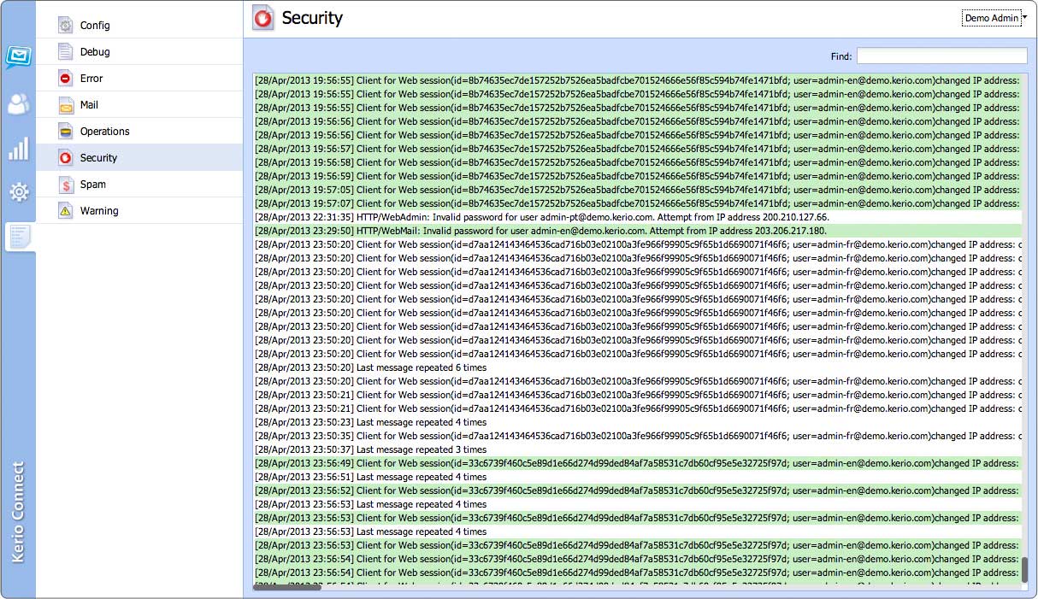Viewport: 1038px width, 599px height.
Task: Click the Spam log icon
Action: click(66, 185)
